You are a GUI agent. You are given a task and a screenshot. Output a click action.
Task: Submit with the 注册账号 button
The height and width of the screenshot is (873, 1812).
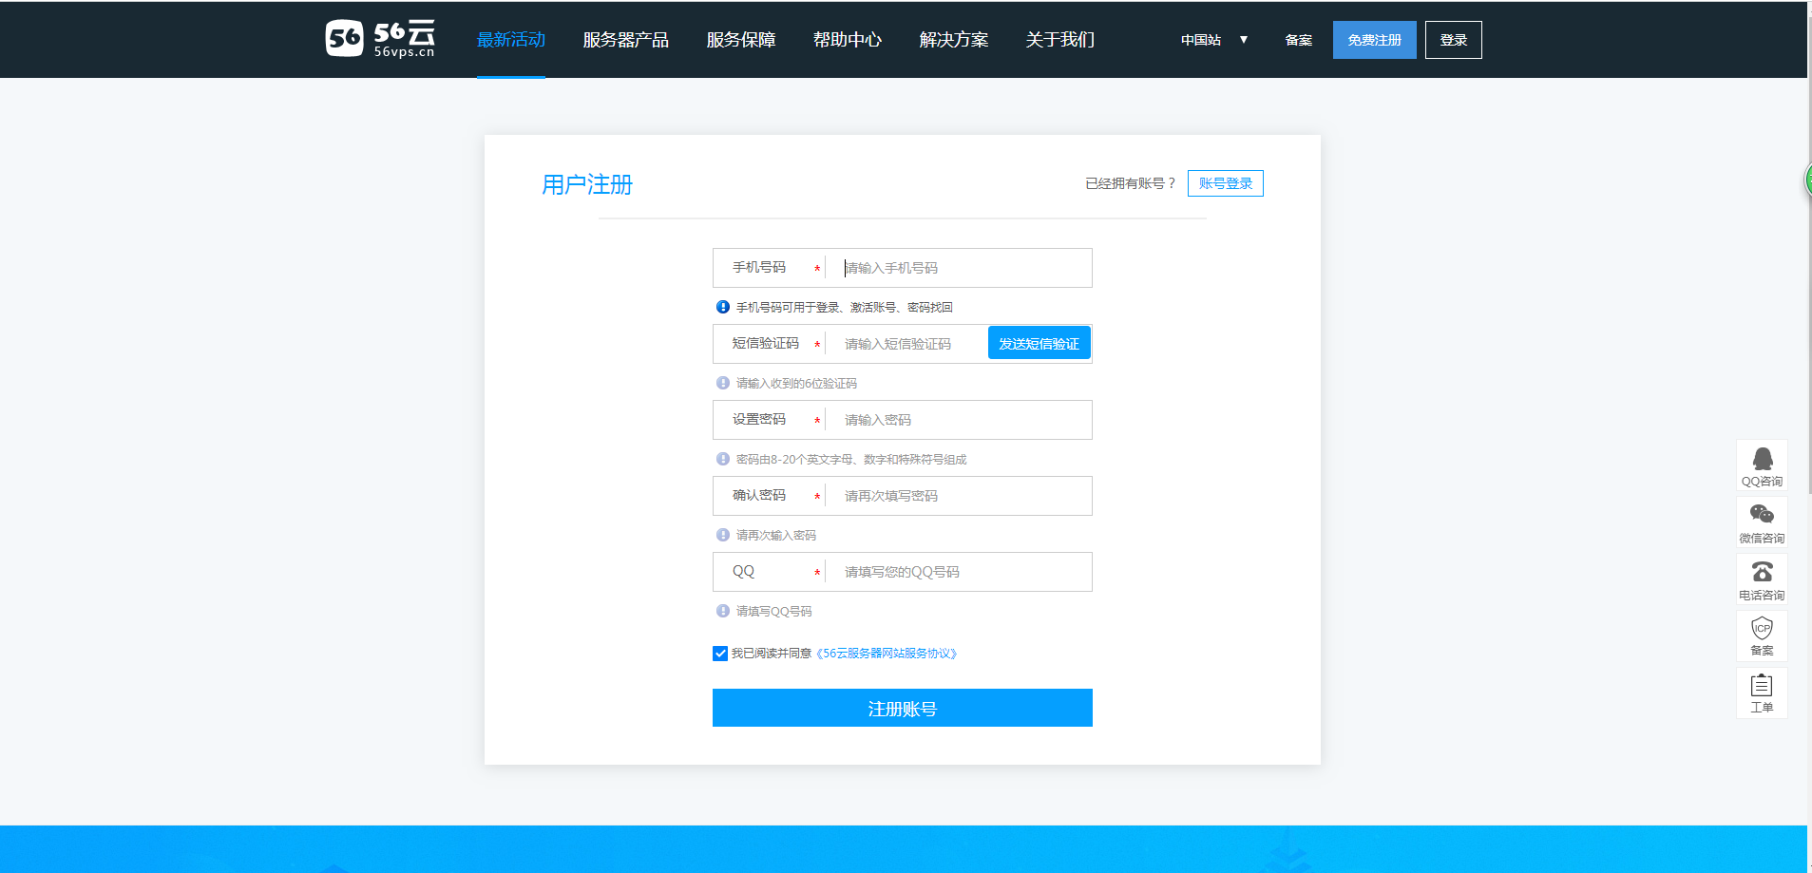point(902,708)
